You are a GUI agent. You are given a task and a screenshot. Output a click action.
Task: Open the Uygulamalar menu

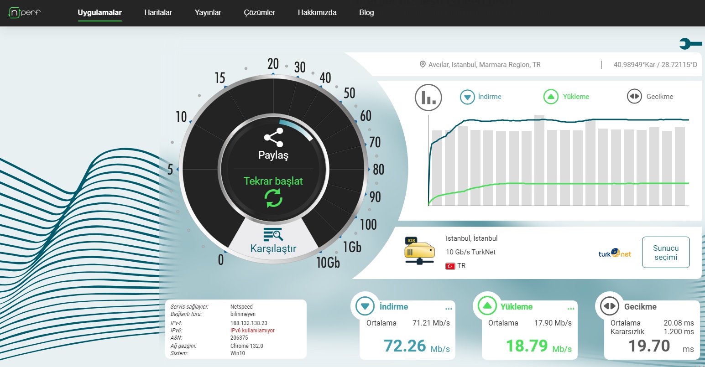[99, 13]
